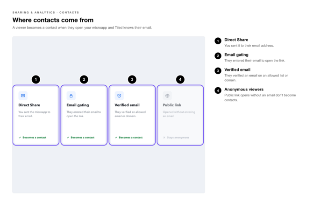Screen dimensions: 313x201
Task: Select the Verified email card title
Action: pyautogui.click(x=127, y=105)
